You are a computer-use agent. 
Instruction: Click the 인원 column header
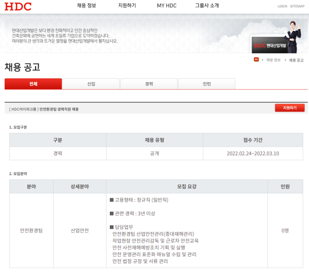285,186
